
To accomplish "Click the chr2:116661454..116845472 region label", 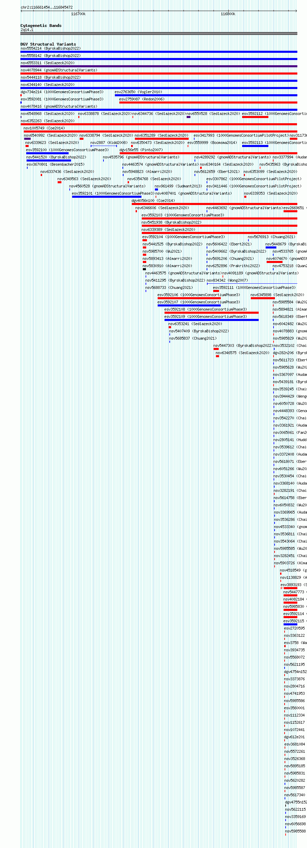I will click(x=47, y=7).
